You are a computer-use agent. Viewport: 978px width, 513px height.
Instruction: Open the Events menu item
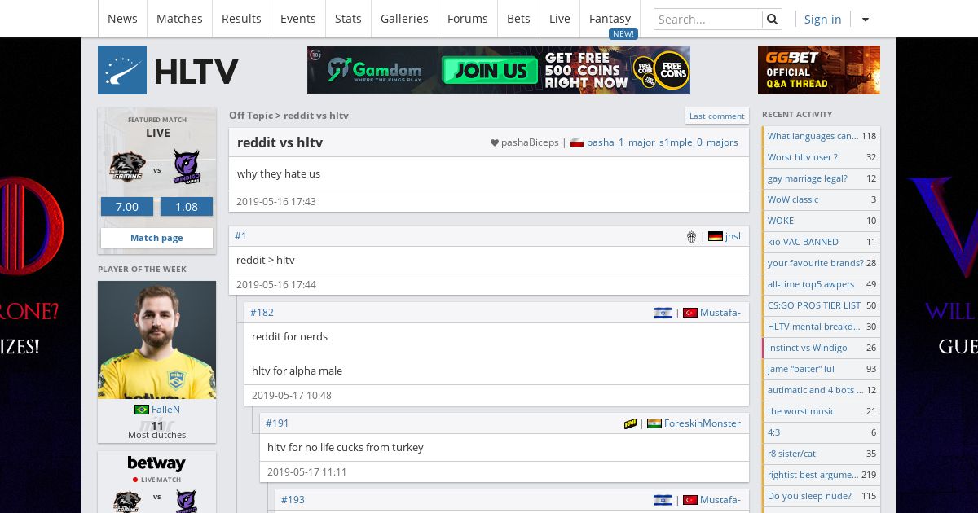(x=298, y=19)
